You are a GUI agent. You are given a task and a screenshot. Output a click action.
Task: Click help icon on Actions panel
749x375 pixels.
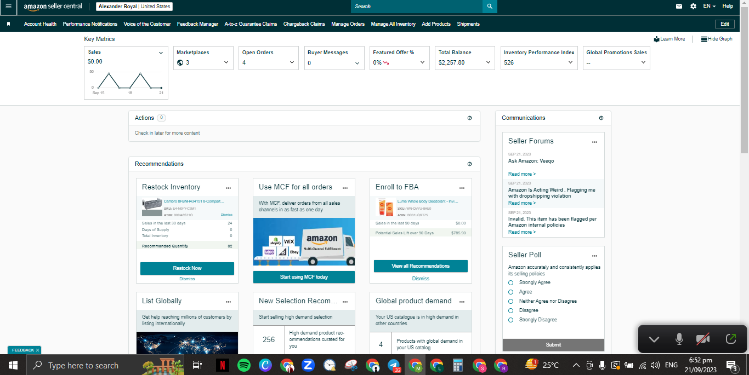tap(469, 118)
